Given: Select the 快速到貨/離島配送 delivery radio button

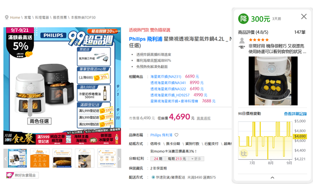Looking at the screenshot, I should (153, 177).
